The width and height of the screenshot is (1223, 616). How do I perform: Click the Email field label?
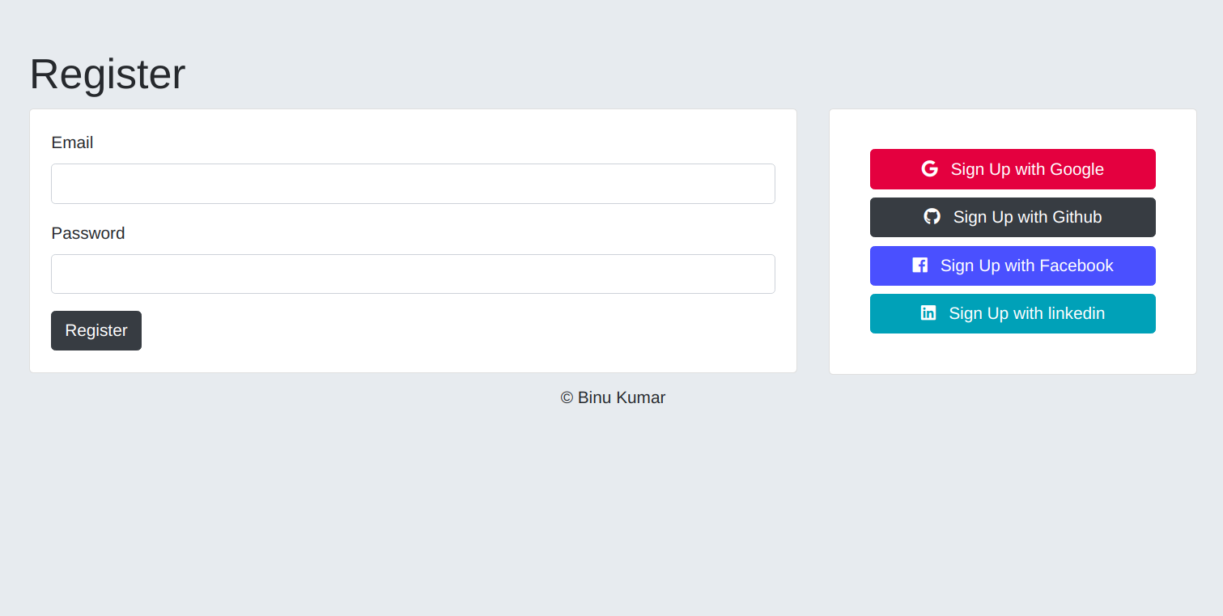(72, 142)
